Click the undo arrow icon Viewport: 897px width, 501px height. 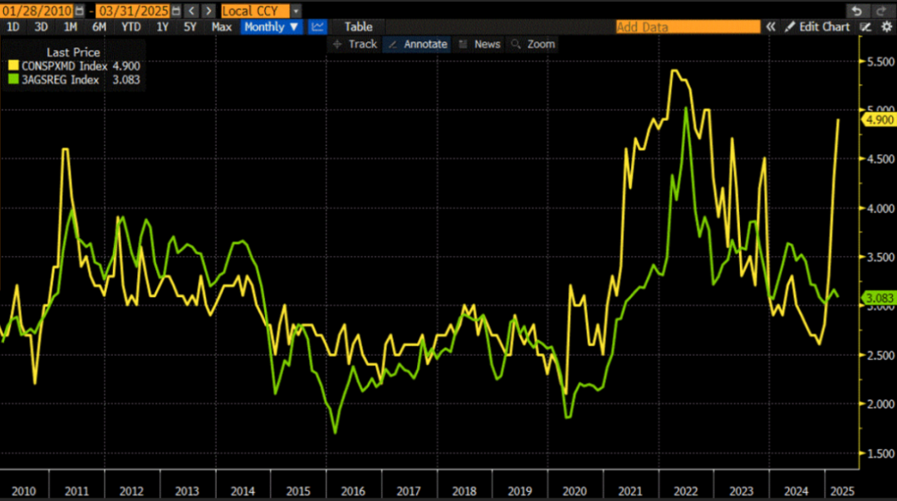(x=856, y=11)
